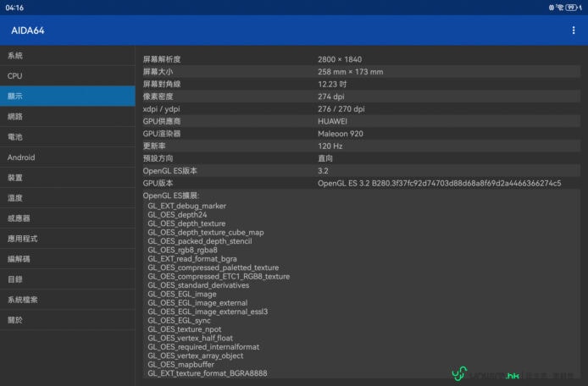588x386 pixels.
Task: Select the GL_OES_texture_npot entry
Action: pyautogui.click(x=185, y=329)
